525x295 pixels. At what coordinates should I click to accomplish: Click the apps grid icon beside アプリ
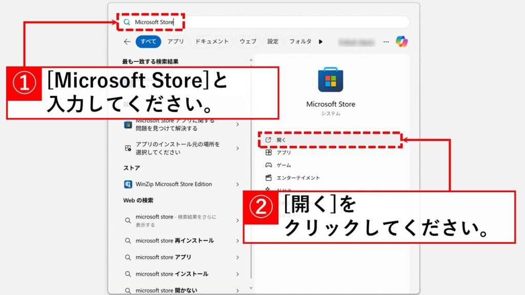pyautogui.click(x=269, y=153)
